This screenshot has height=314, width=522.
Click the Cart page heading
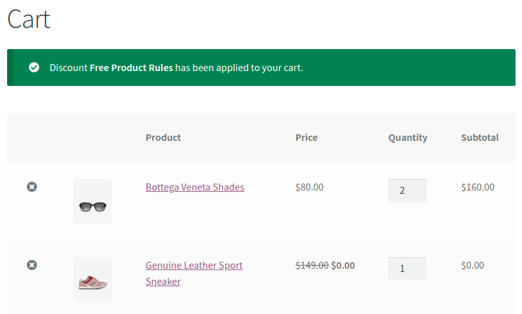pos(28,19)
